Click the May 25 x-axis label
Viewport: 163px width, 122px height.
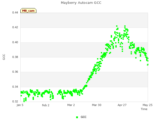click(147, 105)
